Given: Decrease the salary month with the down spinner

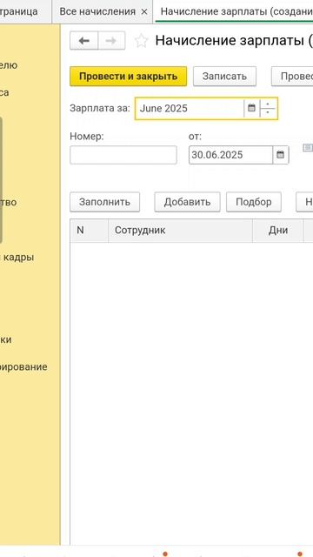Looking at the screenshot, I should coord(269,113).
